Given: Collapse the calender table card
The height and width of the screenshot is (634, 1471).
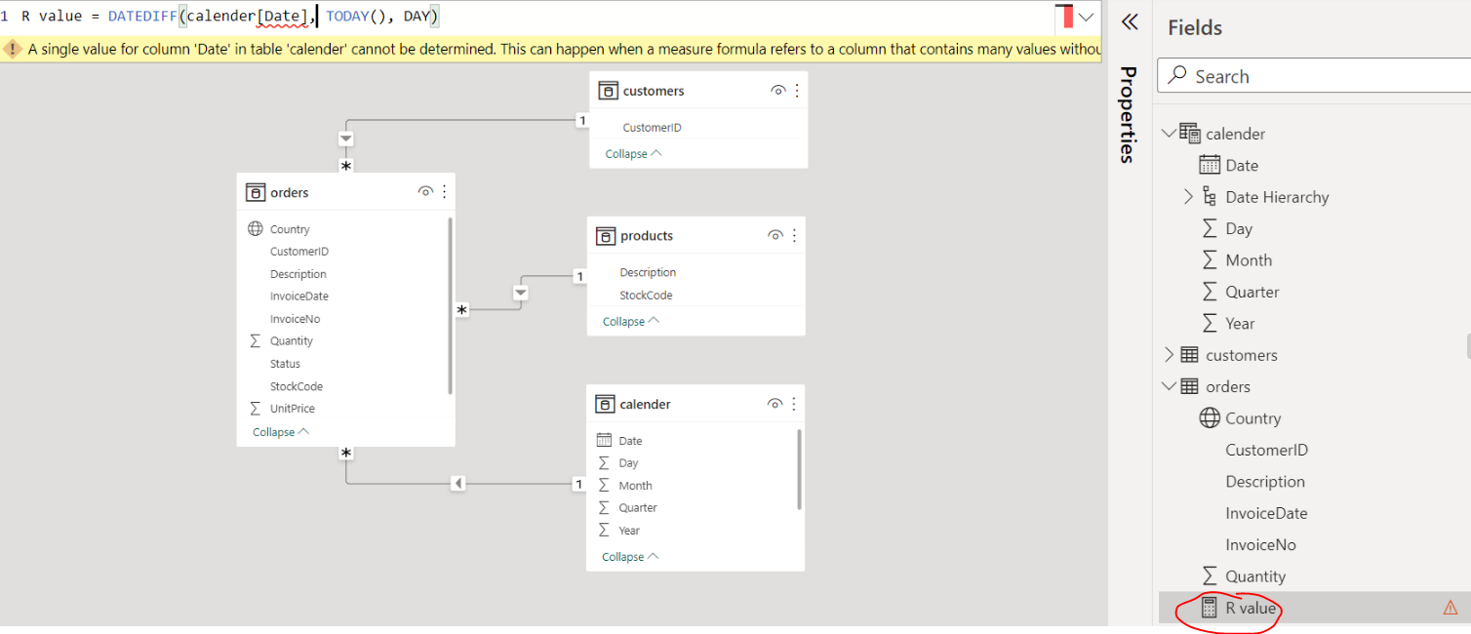Looking at the screenshot, I should point(630,557).
